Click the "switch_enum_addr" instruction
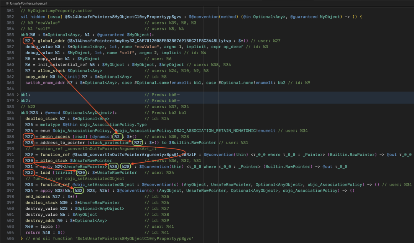The width and height of the screenshot is (414, 243). (45, 83)
